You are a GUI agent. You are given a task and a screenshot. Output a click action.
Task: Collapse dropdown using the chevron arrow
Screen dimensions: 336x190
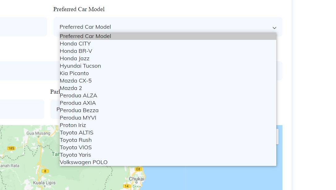[274, 27]
